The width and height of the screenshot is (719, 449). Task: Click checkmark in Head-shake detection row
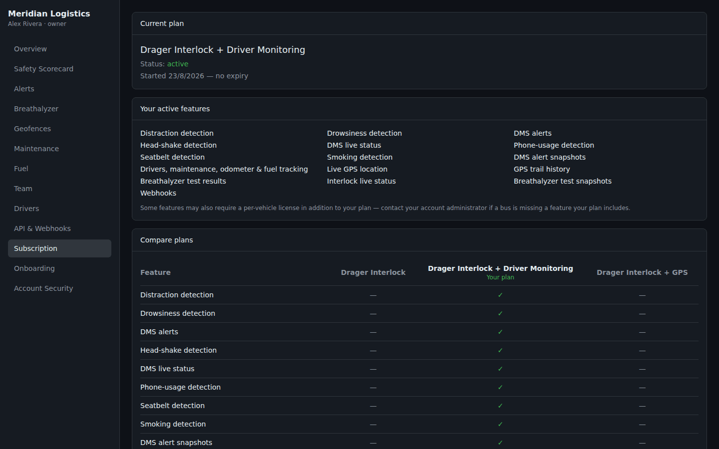tap(500, 350)
